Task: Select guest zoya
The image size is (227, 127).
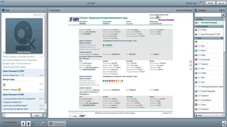Action: click(209, 82)
